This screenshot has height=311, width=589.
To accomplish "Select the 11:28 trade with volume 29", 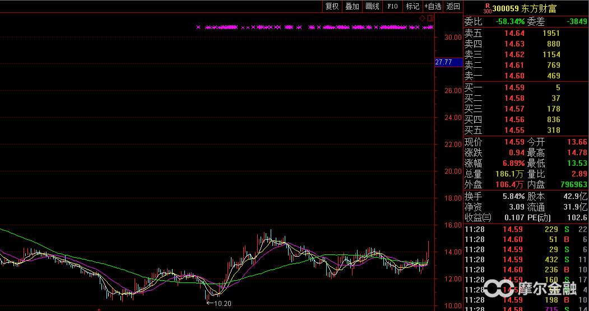I will pyautogui.click(x=526, y=249).
